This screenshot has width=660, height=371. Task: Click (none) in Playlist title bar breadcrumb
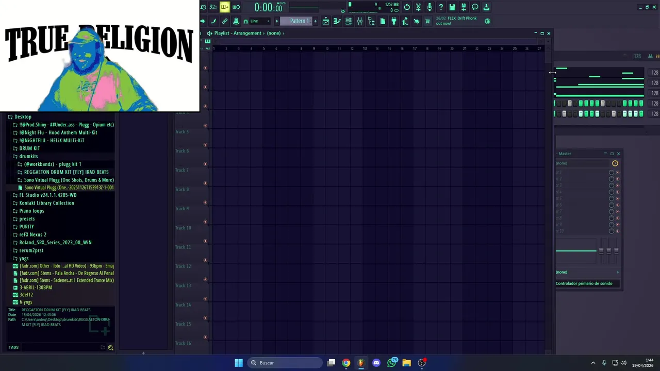pyautogui.click(x=274, y=33)
